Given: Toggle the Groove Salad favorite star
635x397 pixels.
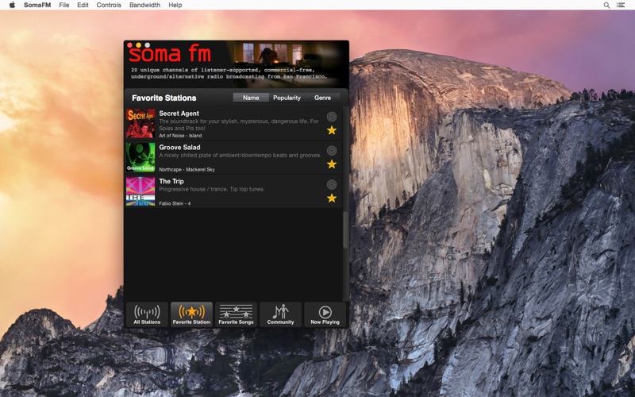Looking at the screenshot, I should coord(332,164).
